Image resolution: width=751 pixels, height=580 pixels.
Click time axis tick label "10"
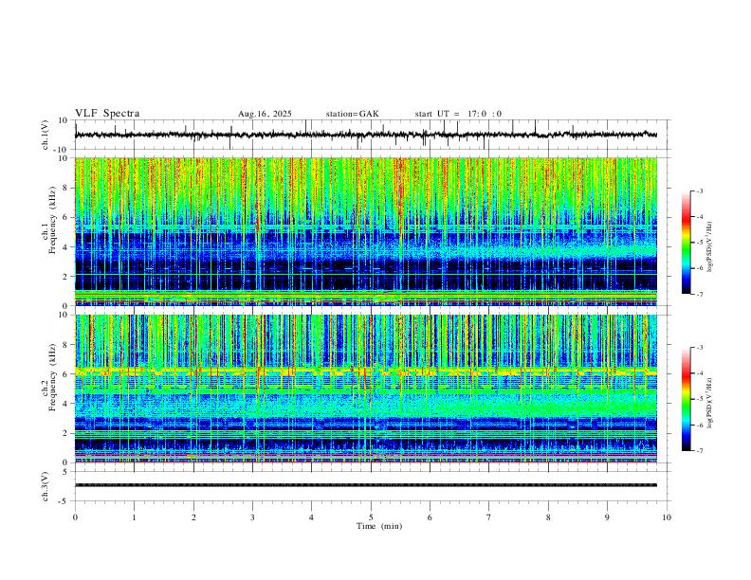[x=667, y=517]
